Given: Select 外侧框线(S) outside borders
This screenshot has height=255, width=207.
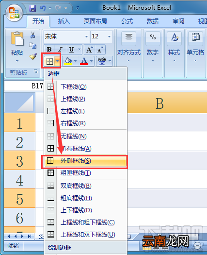Looking at the screenshot, I should [x=85, y=161].
